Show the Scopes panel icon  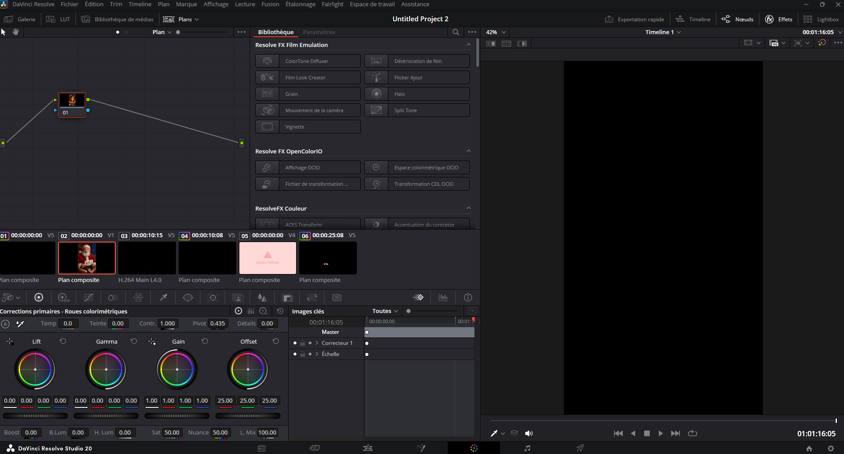point(443,297)
